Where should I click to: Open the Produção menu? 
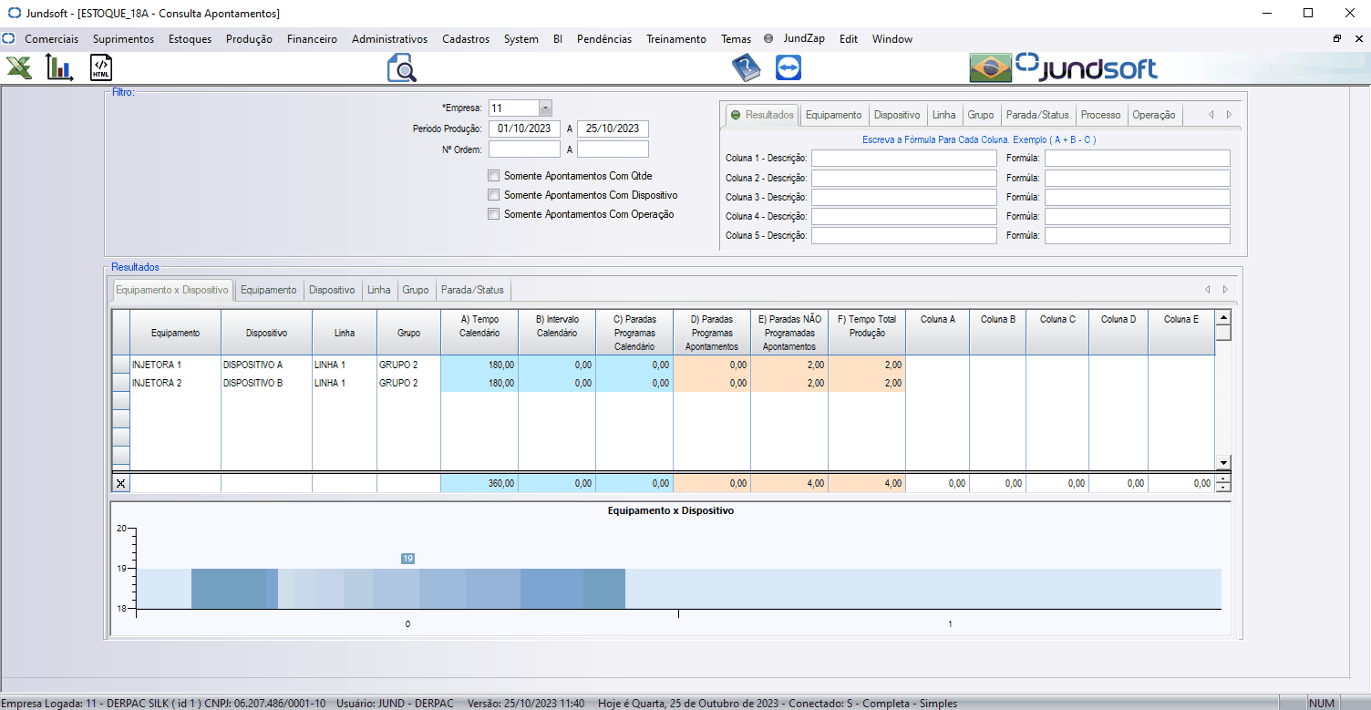click(x=249, y=39)
